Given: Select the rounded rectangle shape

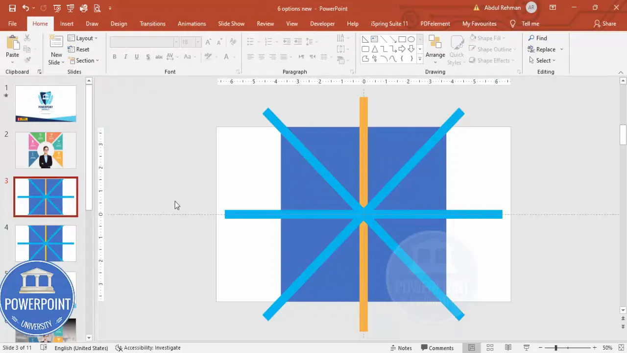Looking at the screenshot, I should point(365,49).
